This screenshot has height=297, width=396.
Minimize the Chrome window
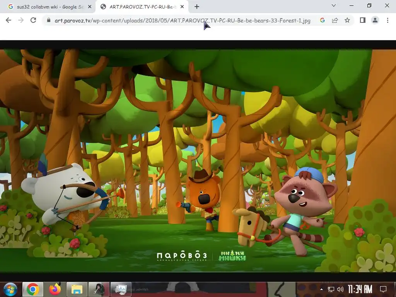352,5
